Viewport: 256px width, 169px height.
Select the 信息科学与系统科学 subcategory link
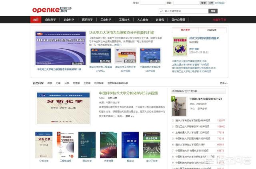point(118,83)
